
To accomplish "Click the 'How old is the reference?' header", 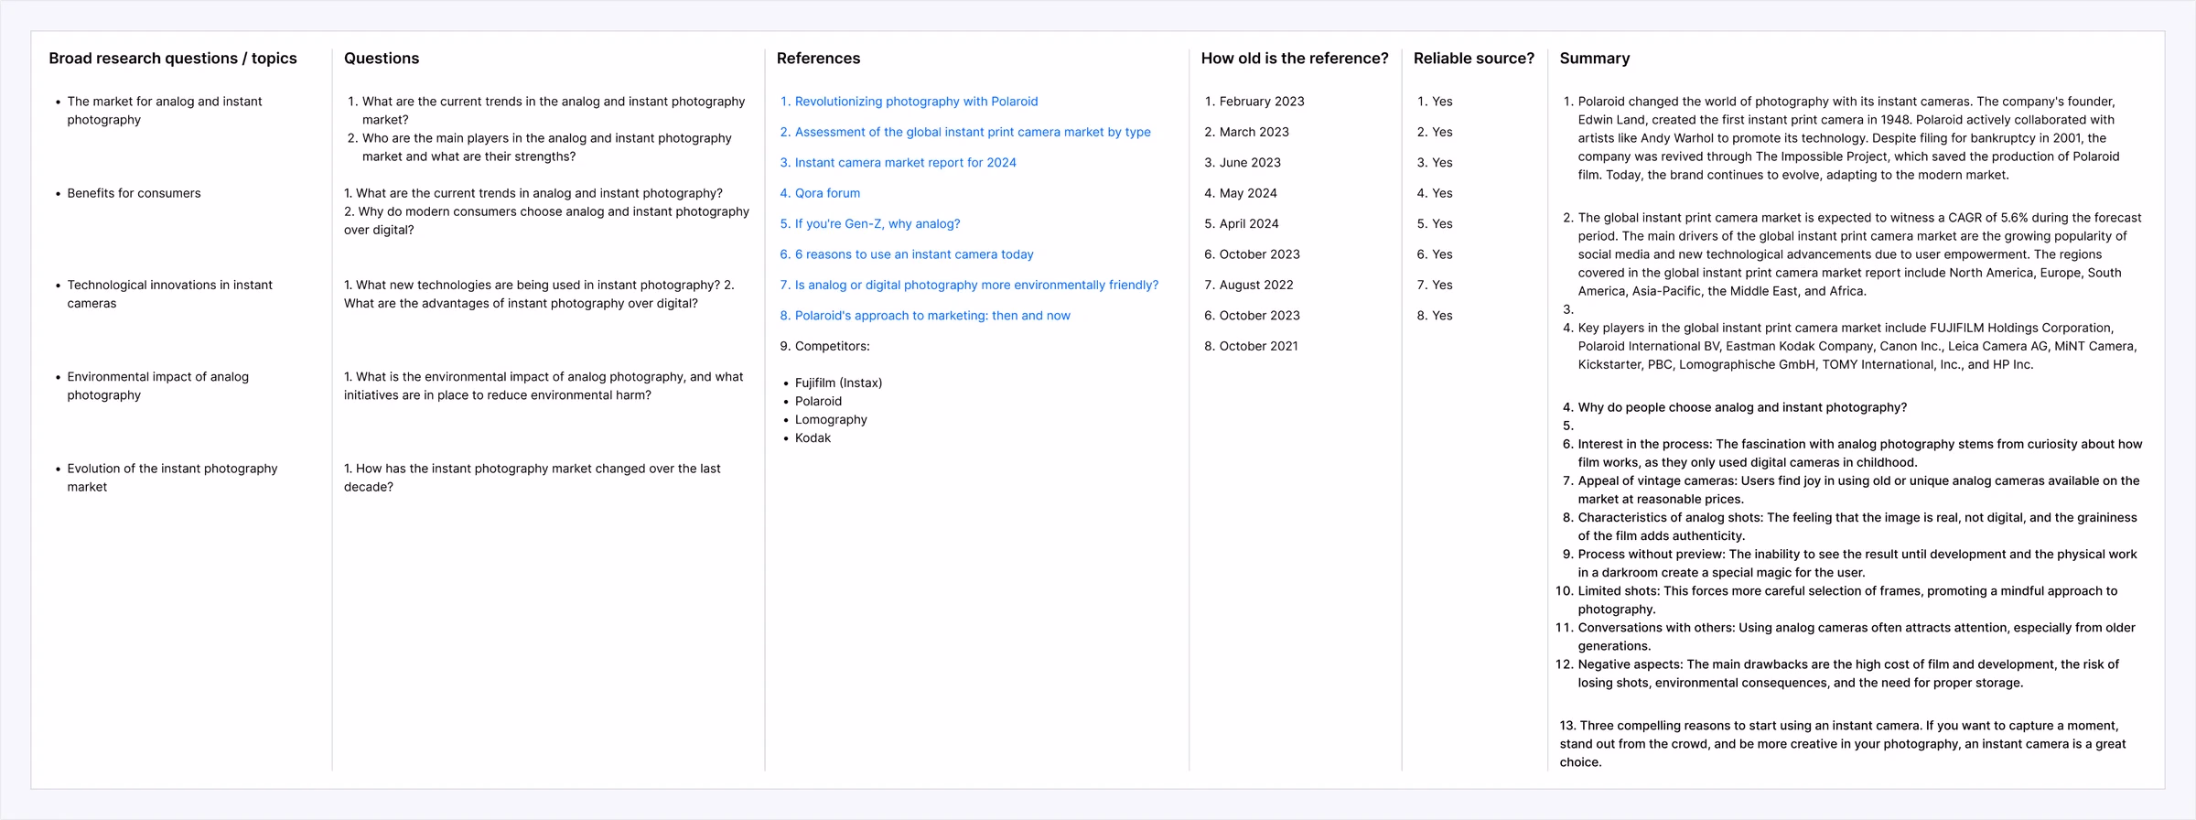I will [1295, 59].
